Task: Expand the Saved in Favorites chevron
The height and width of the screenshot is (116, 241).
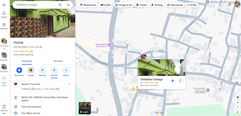Action: pyautogui.click(x=69, y=84)
